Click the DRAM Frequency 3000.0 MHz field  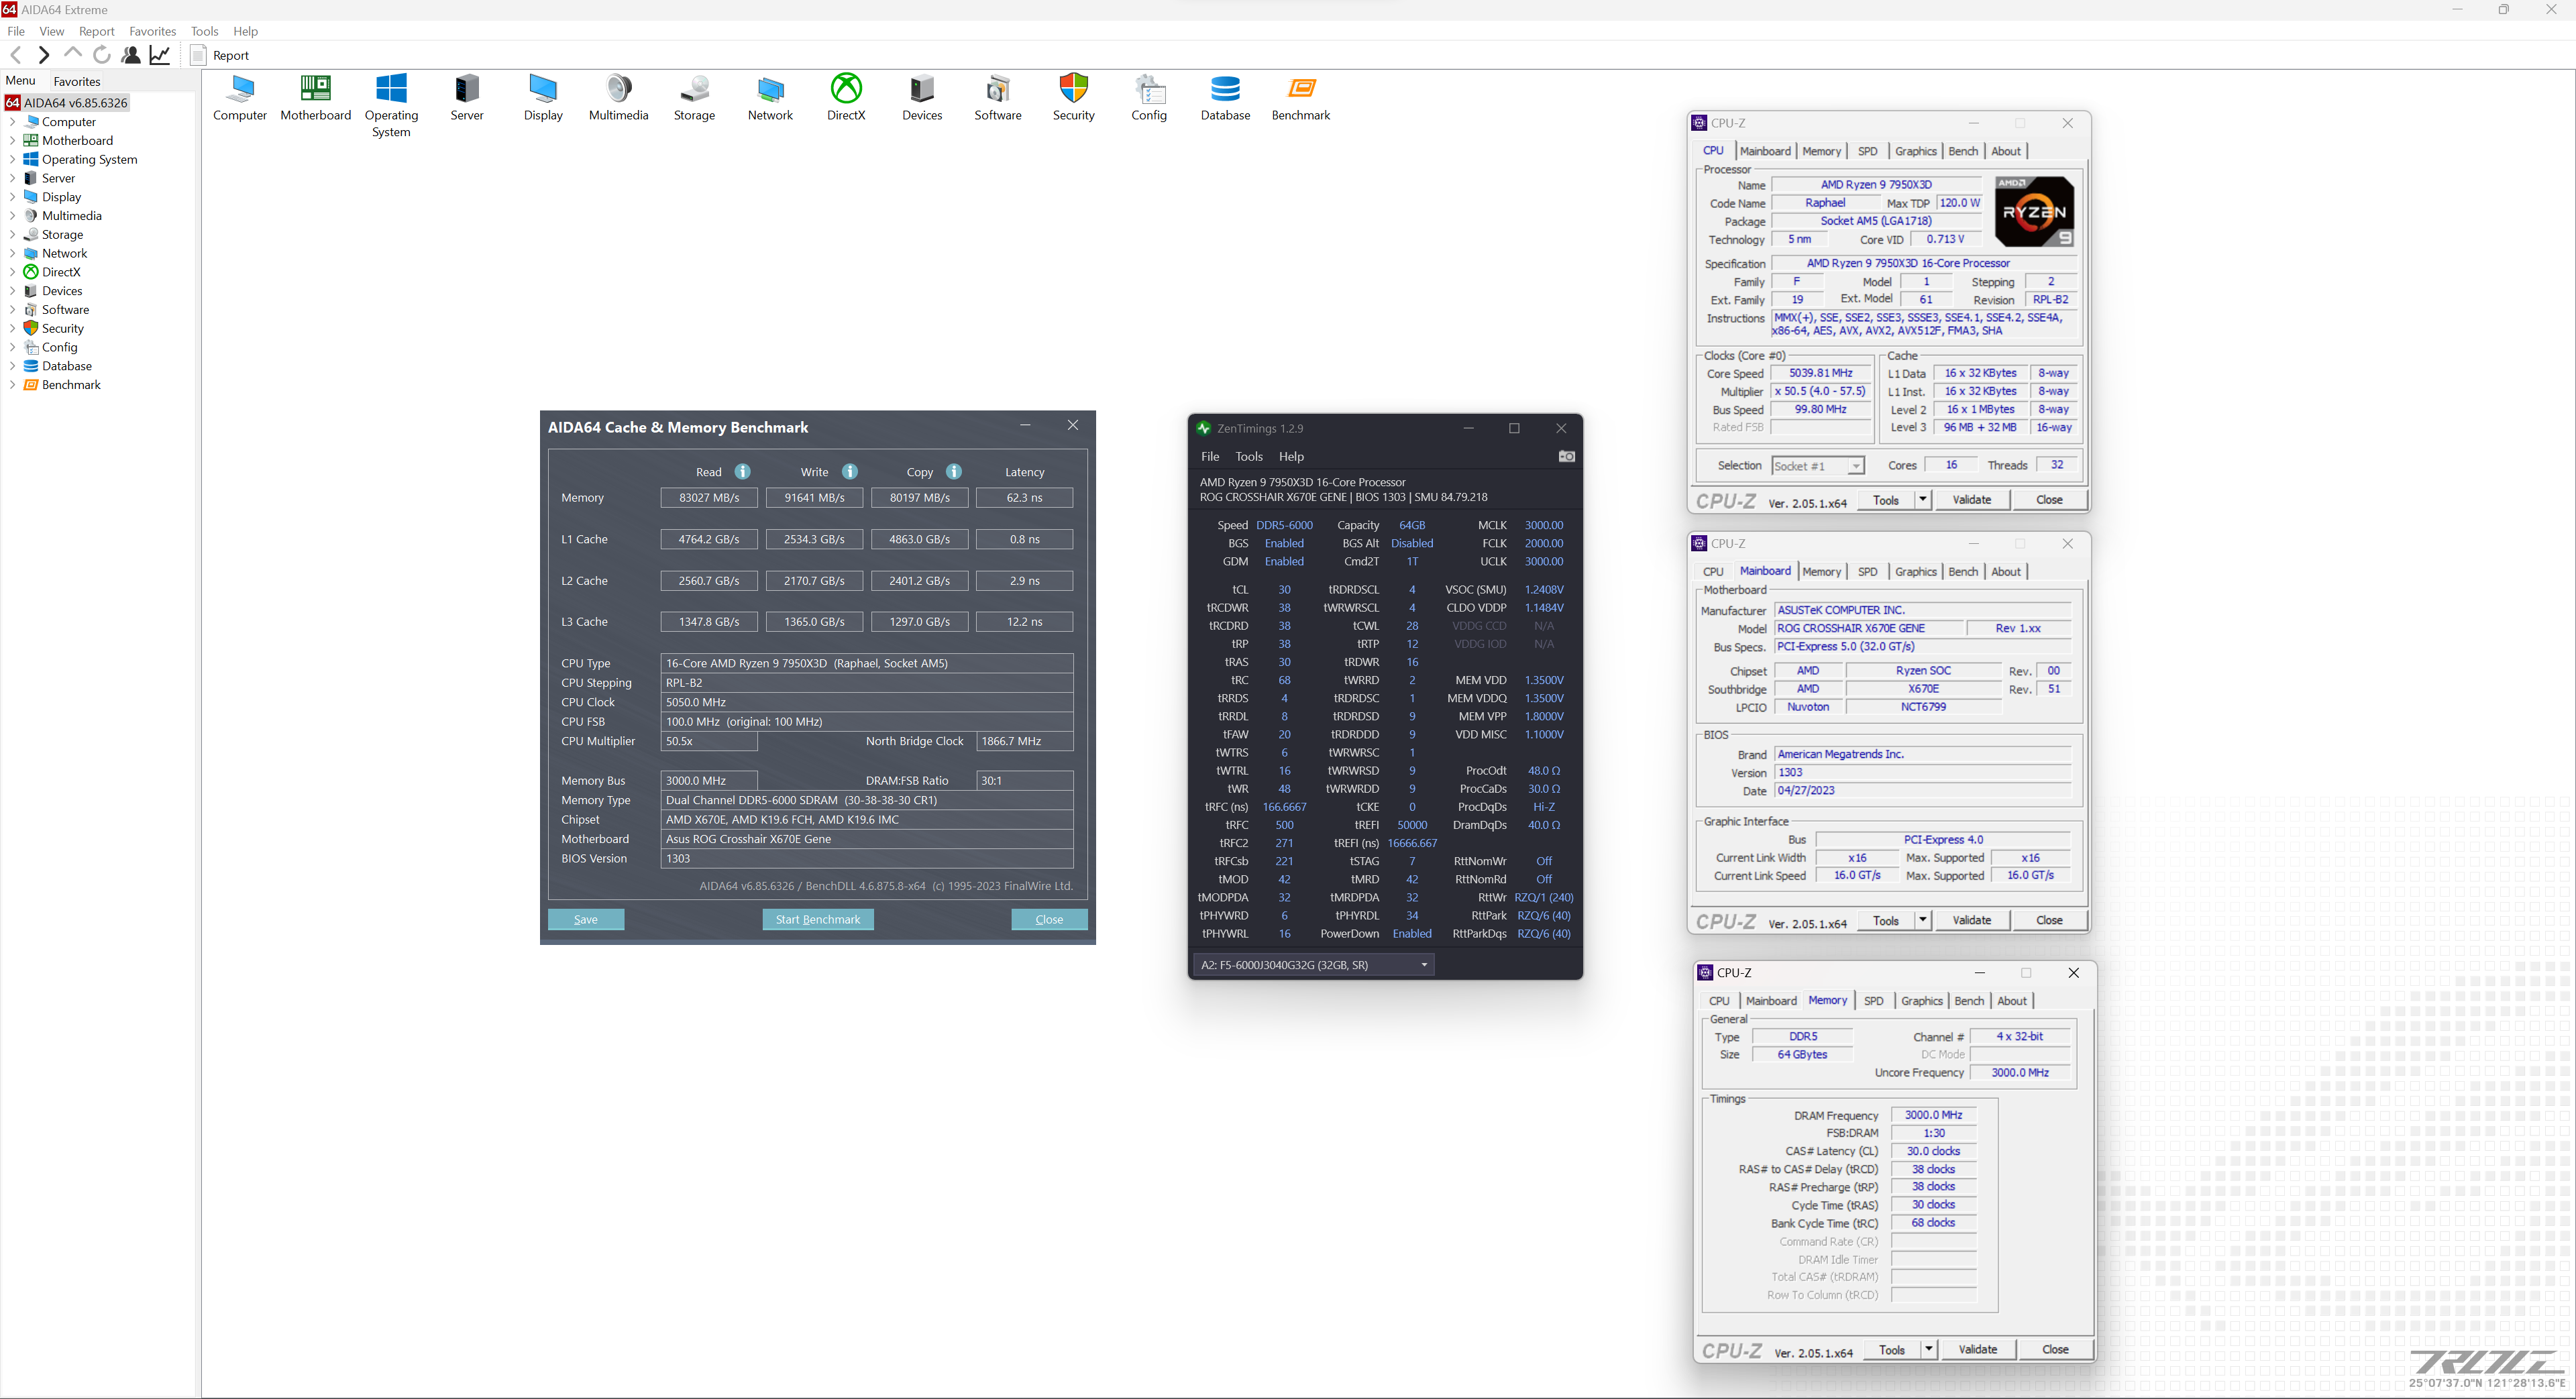click(1933, 1115)
